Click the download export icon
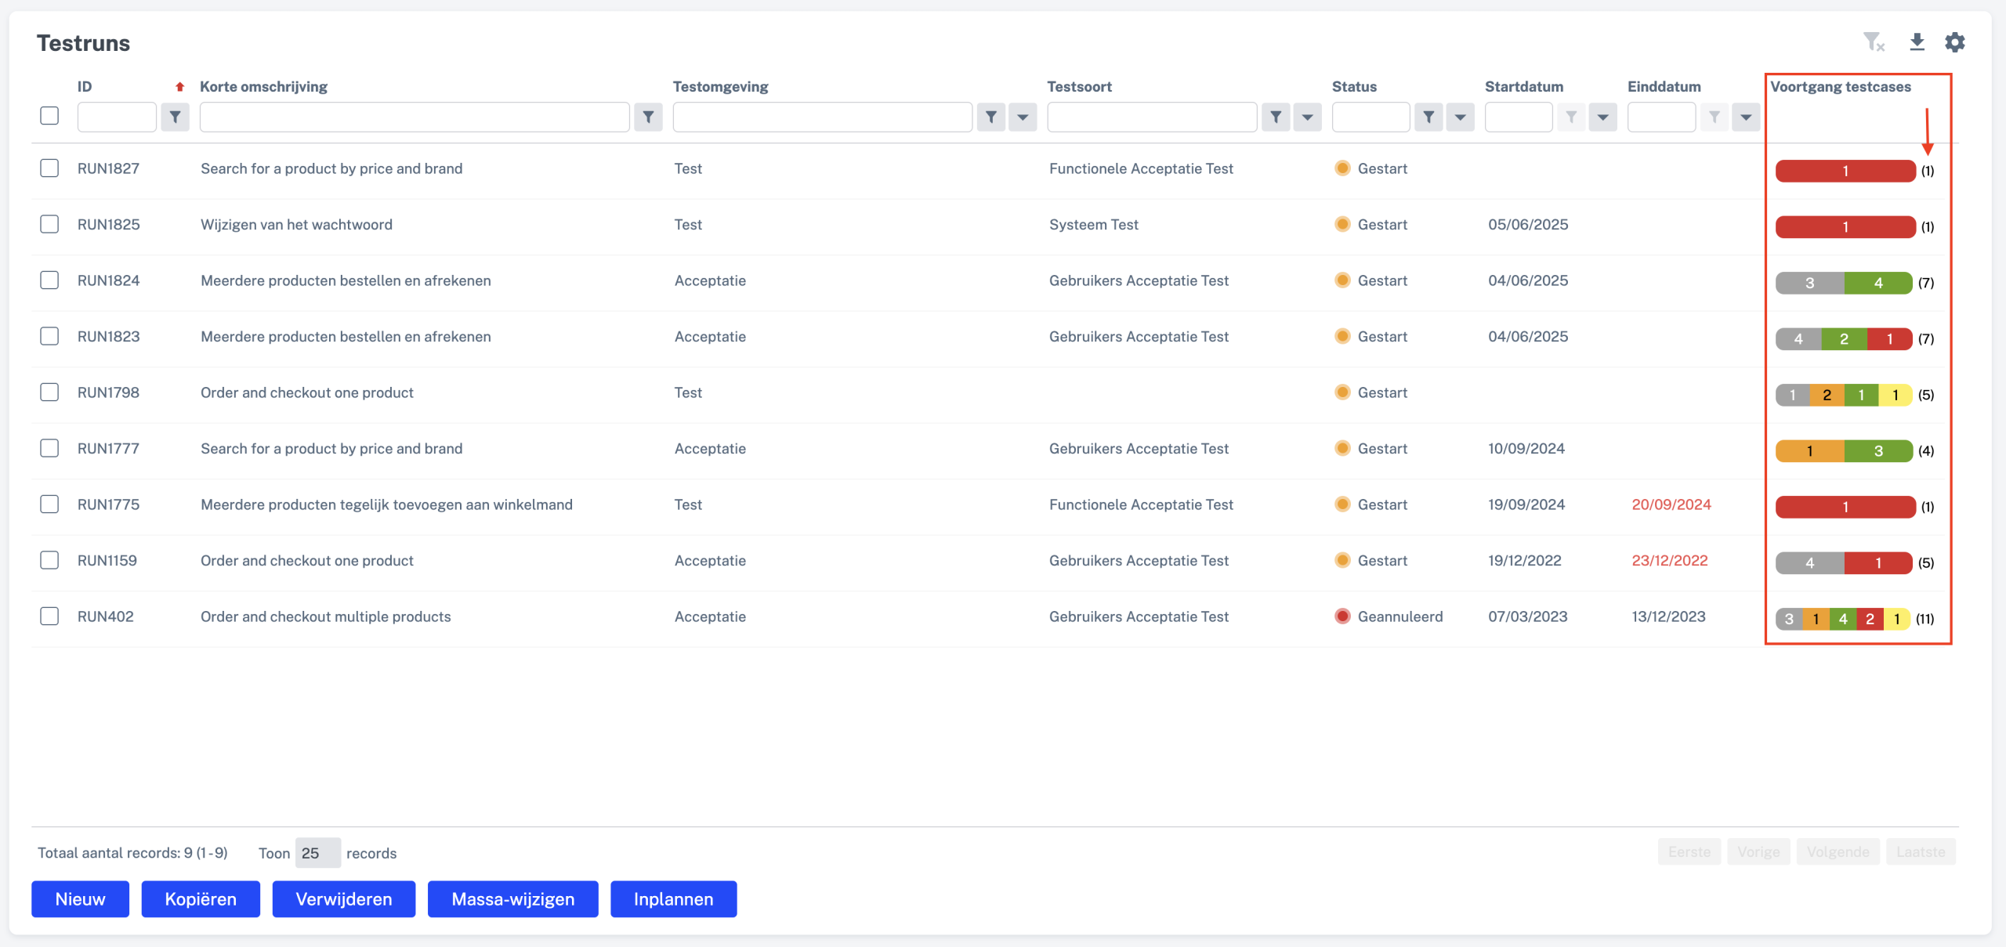Image resolution: width=2006 pixels, height=947 pixels. 1917,42
